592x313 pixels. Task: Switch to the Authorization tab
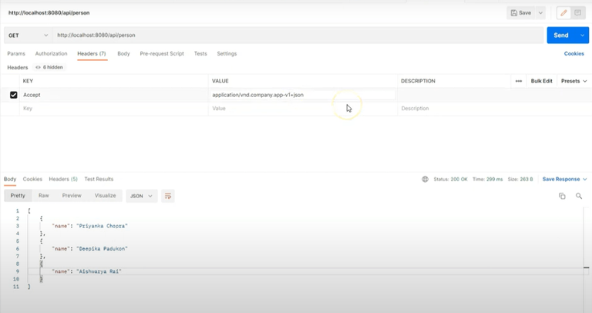click(x=52, y=54)
